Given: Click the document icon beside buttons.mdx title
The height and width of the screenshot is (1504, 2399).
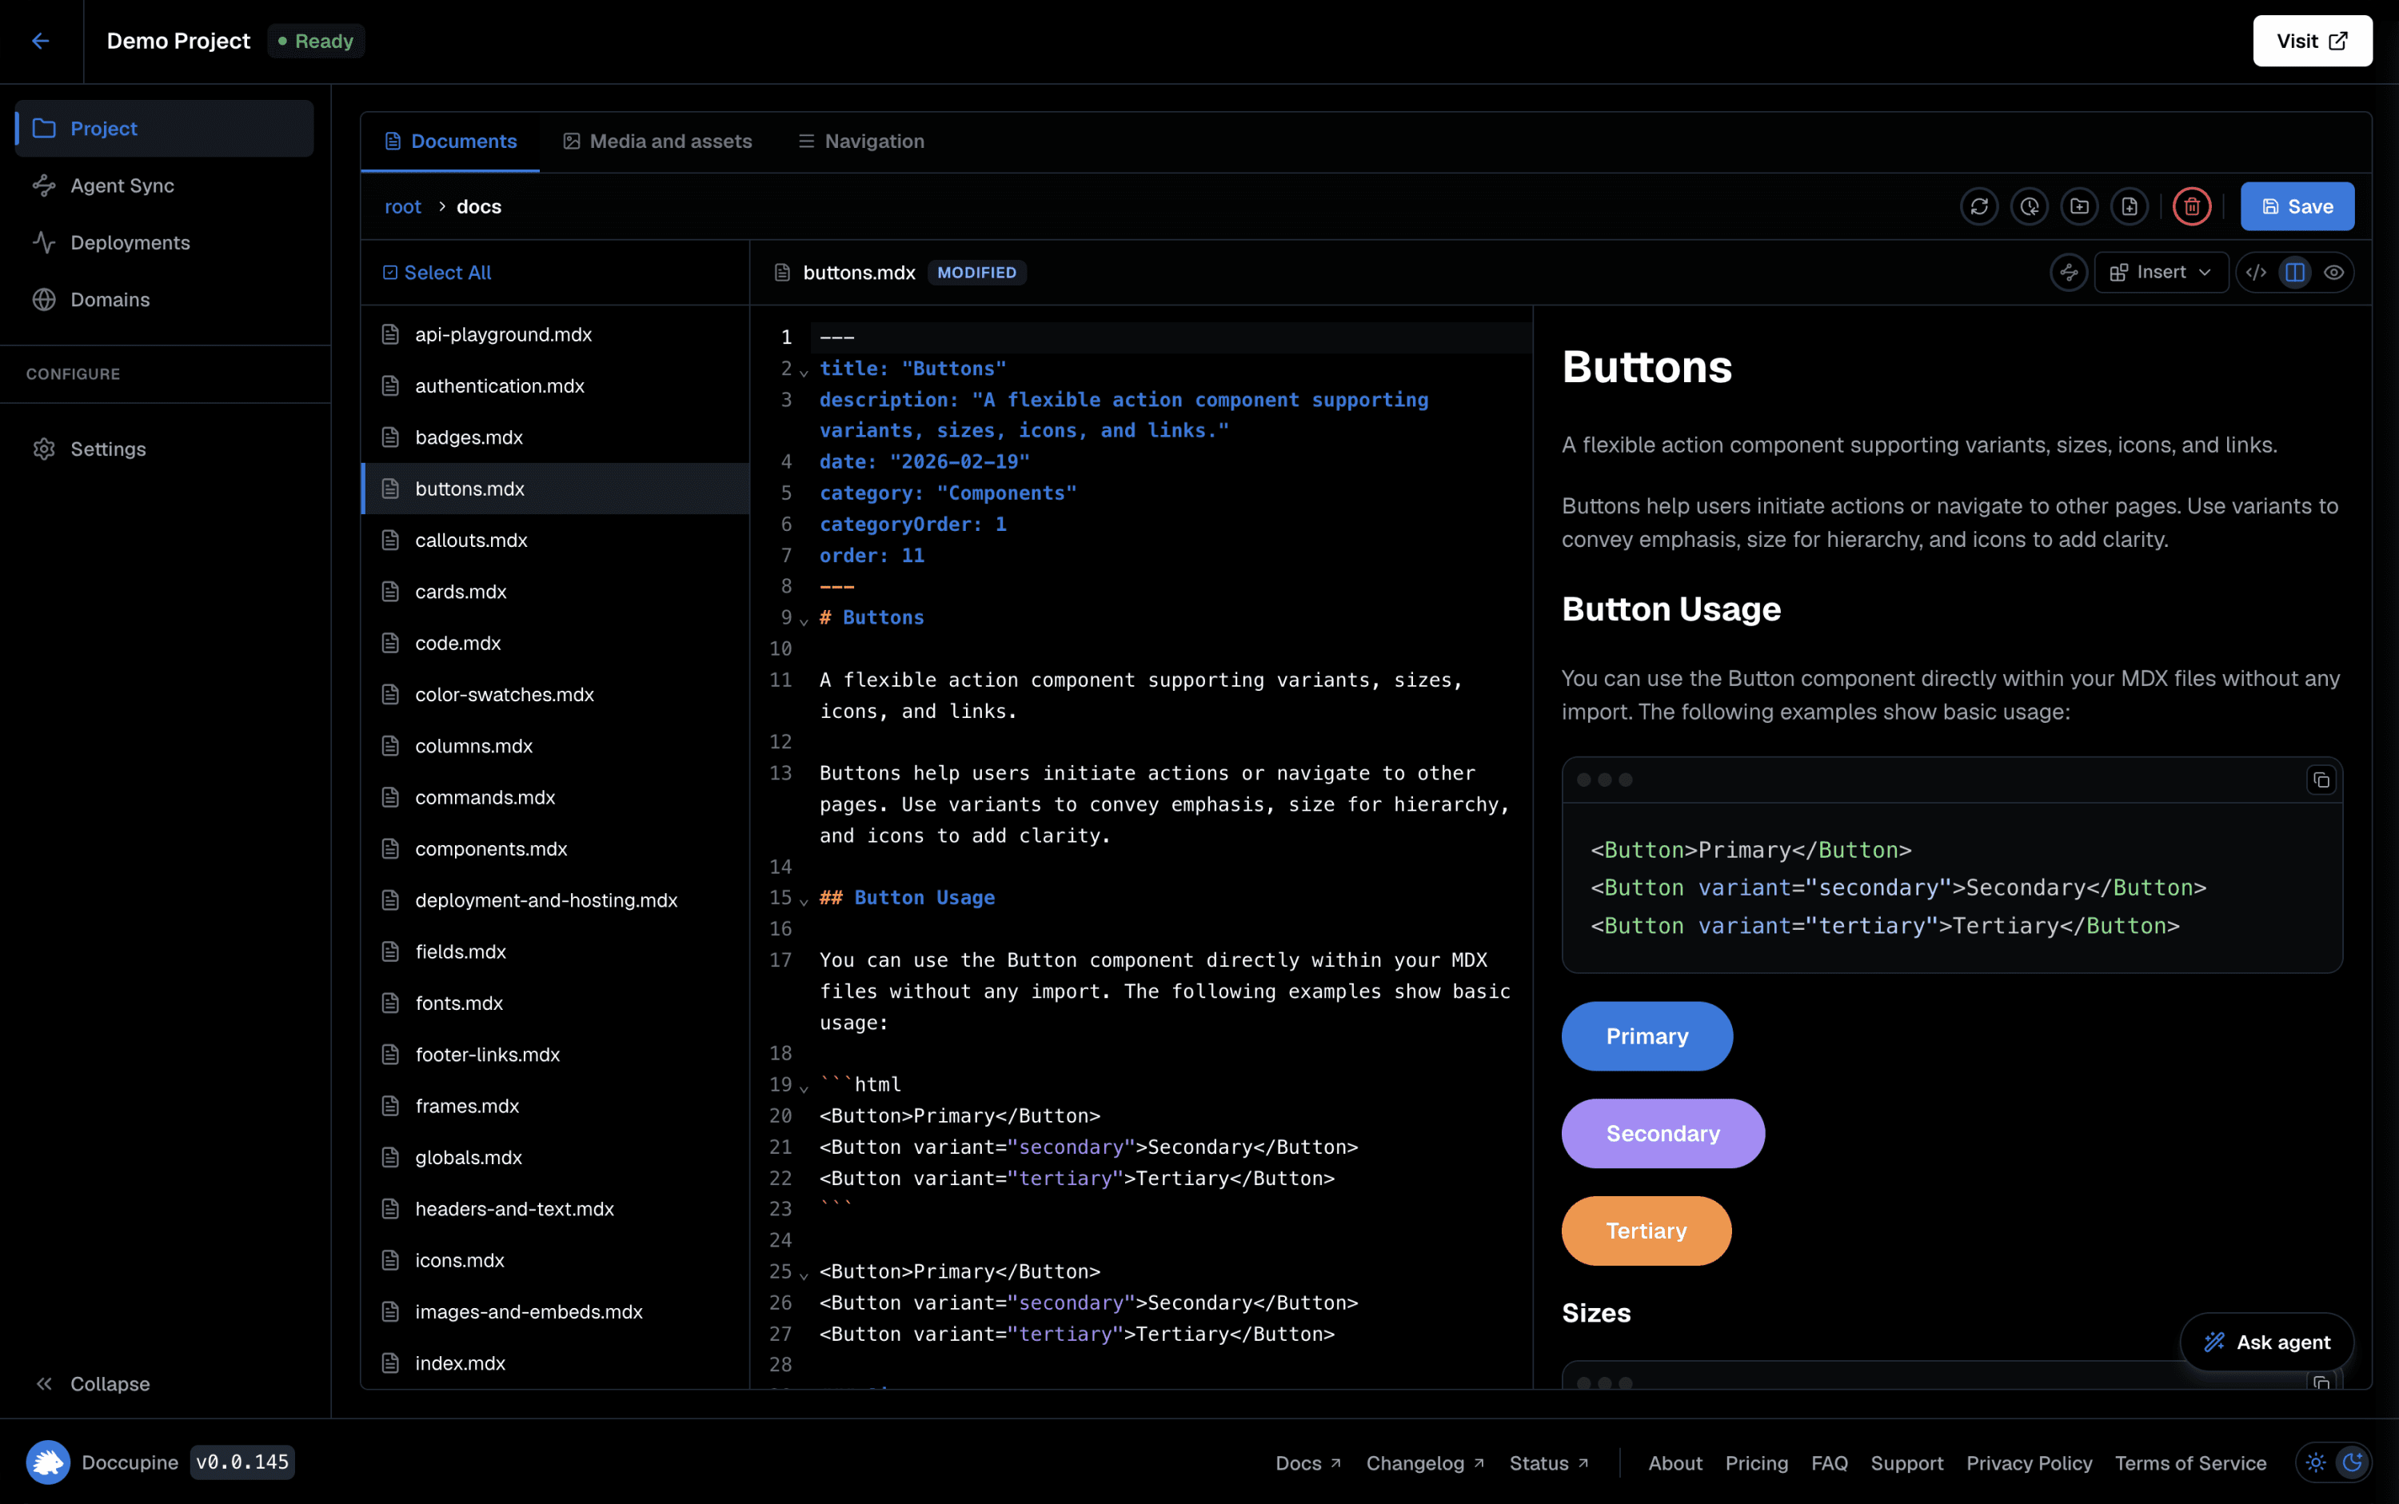Looking at the screenshot, I should click(x=783, y=273).
